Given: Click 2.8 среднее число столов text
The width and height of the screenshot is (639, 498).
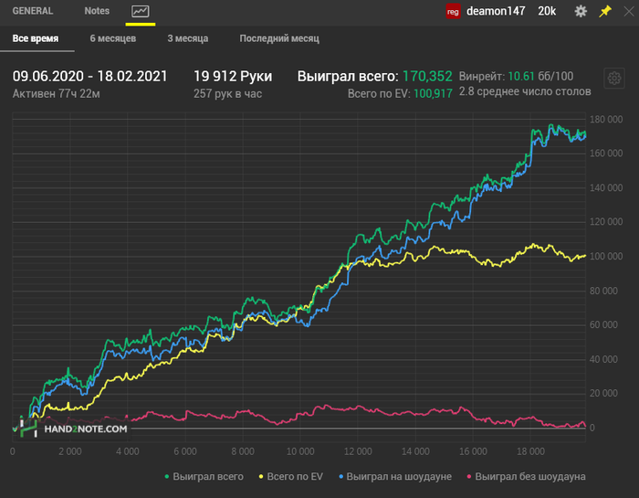Looking at the screenshot, I should point(525,91).
